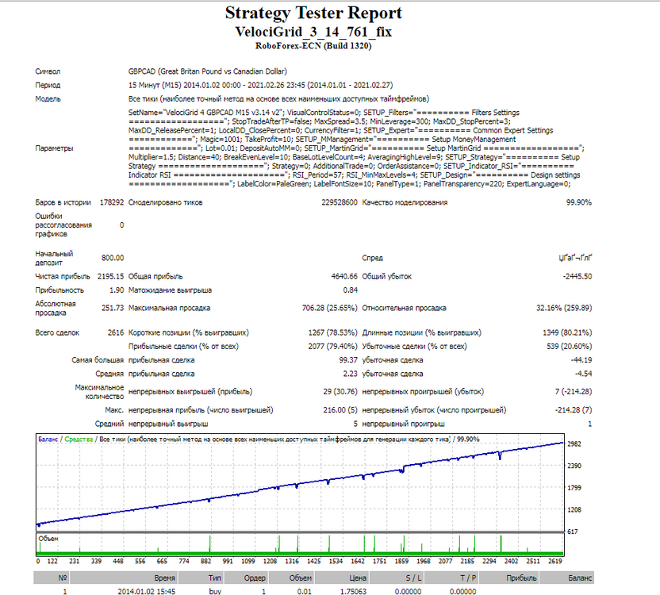
Task: Click the 'Параметры' label
Action: click(x=54, y=148)
